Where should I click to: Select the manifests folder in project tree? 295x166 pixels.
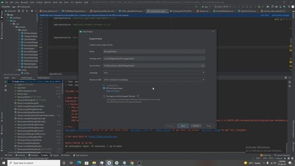click(17, 18)
